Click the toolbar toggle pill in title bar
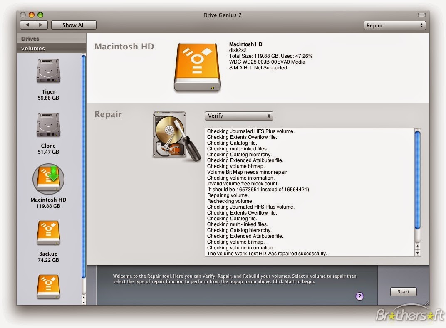 pyautogui.click(x=421, y=15)
